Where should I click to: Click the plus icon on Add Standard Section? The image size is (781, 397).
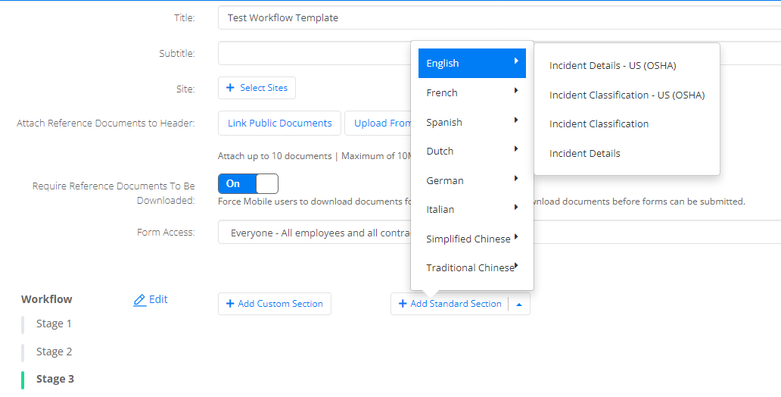(x=403, y=304)
